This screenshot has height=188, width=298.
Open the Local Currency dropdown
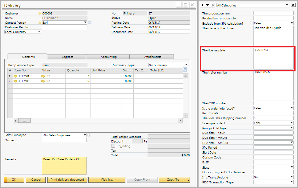click(x=39, y=32)
